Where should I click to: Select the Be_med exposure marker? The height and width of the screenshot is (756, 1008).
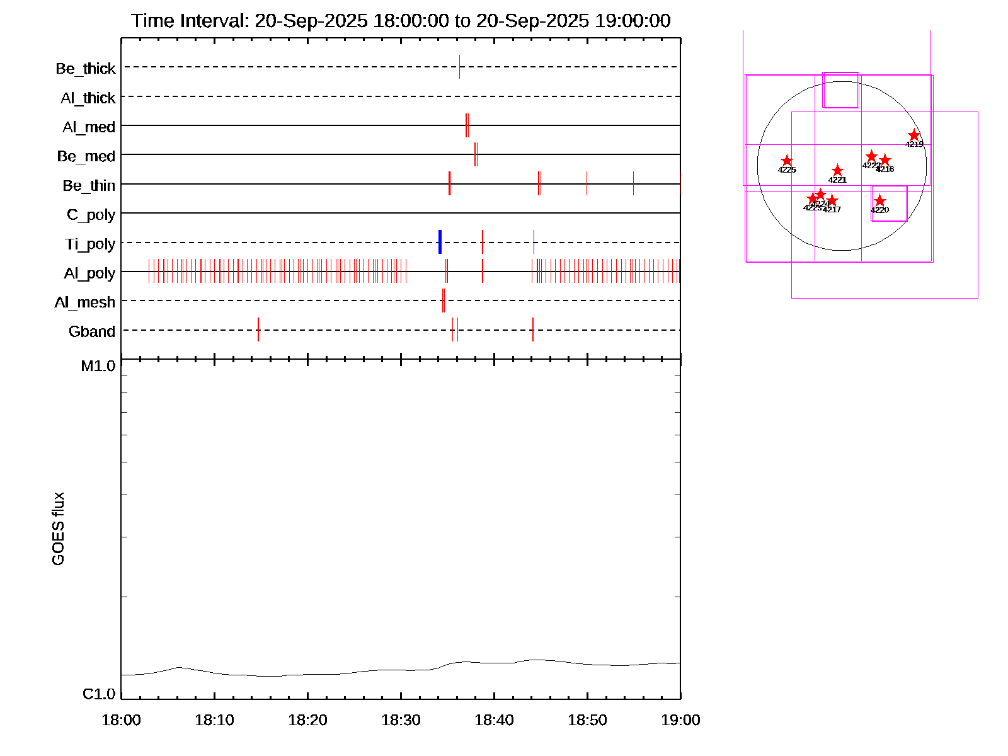click(475, 154)
